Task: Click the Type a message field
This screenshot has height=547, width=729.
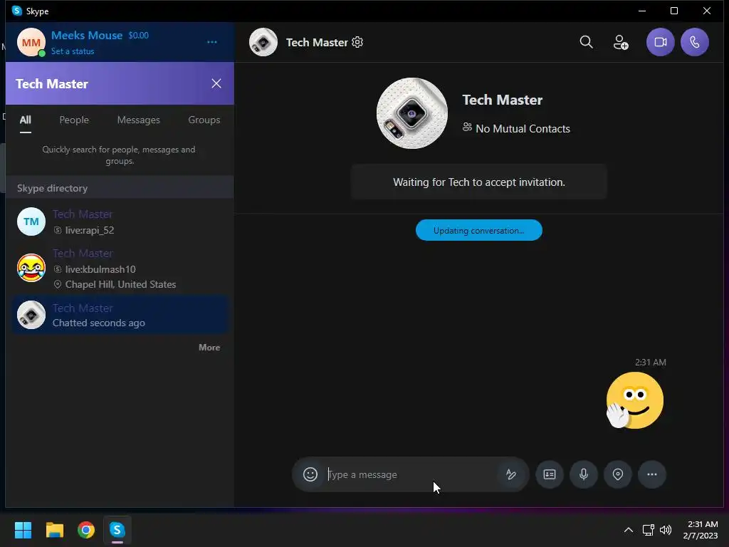Action: pyautogui.click(x=411, y=474)
